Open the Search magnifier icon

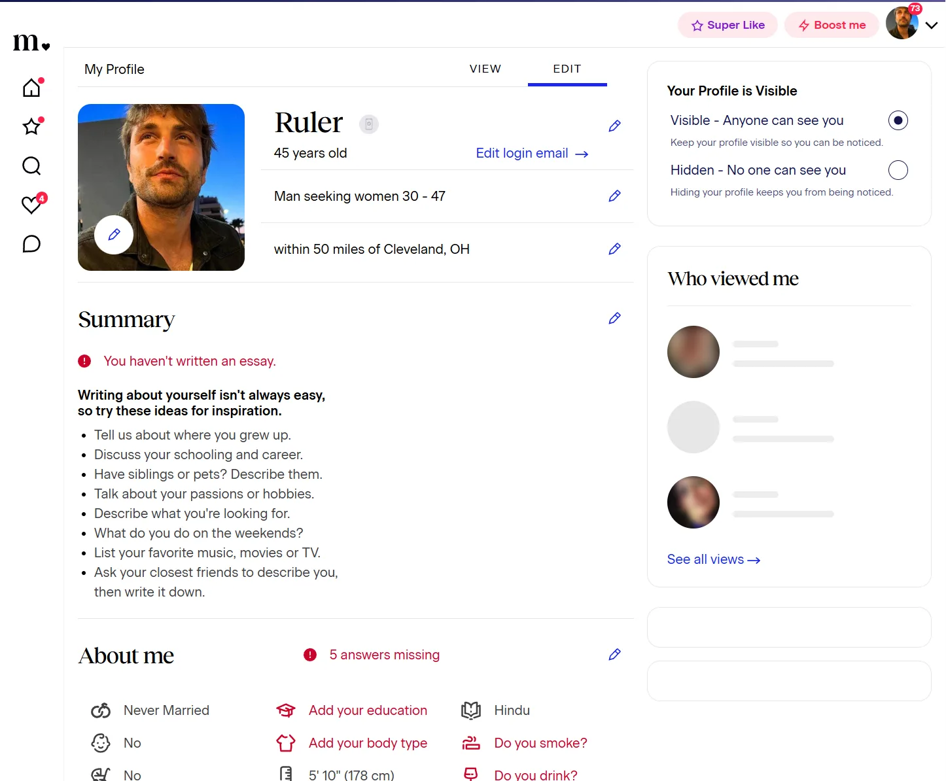tap(31, 165)
